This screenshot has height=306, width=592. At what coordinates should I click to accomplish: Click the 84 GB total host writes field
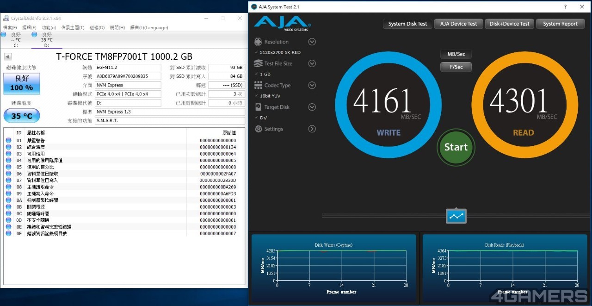click(x=226, y=76)
